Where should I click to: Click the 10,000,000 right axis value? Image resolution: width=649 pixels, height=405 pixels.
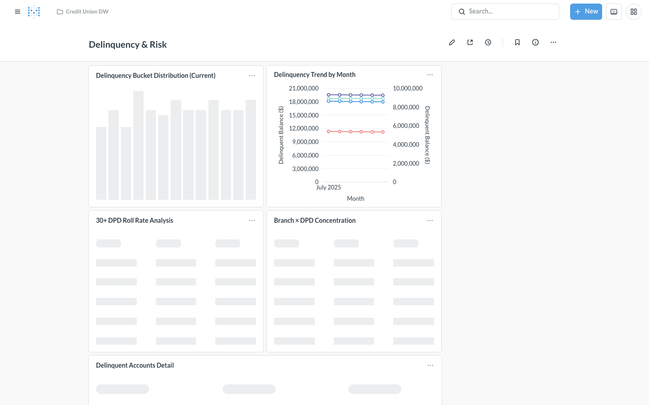408,89
